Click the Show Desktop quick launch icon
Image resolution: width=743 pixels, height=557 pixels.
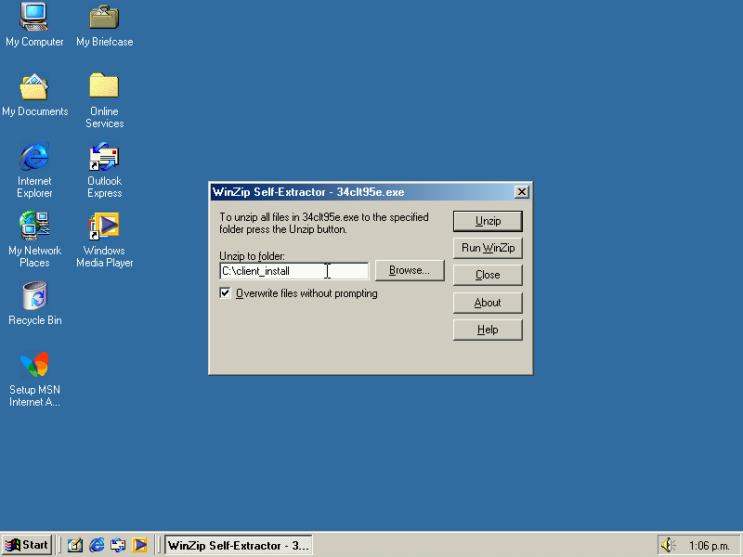coord(74,545)
